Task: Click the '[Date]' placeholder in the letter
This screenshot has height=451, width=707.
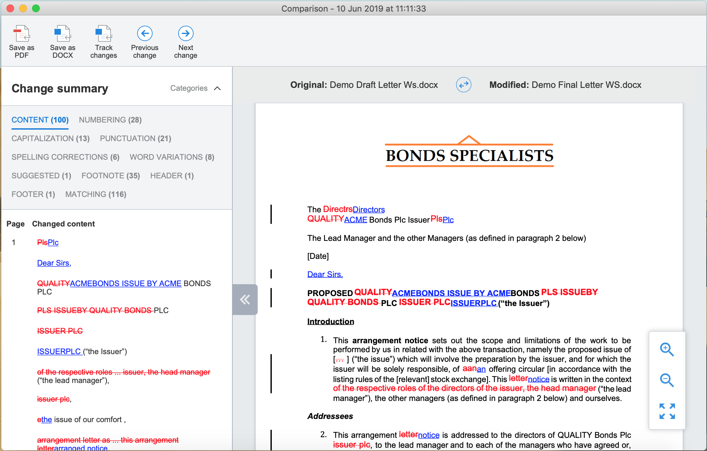Action: pyautogui.click(x=318, y=256)
